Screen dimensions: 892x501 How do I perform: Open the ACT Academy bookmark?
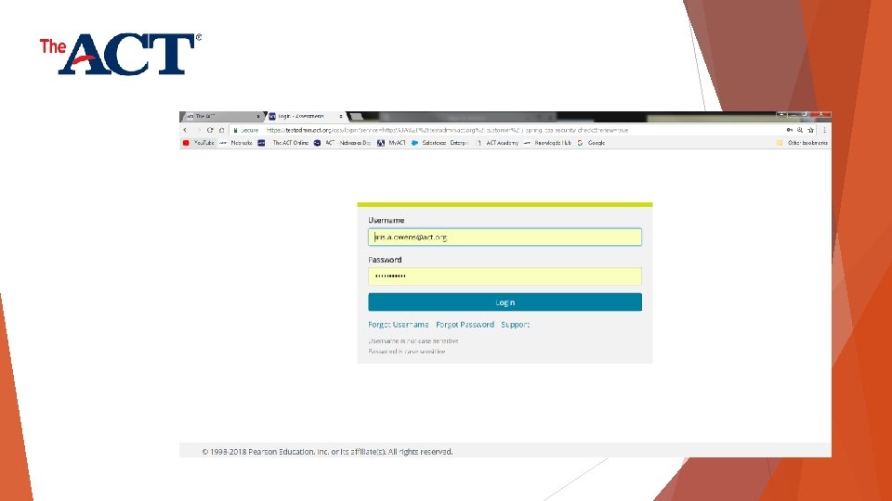[496, 143]
